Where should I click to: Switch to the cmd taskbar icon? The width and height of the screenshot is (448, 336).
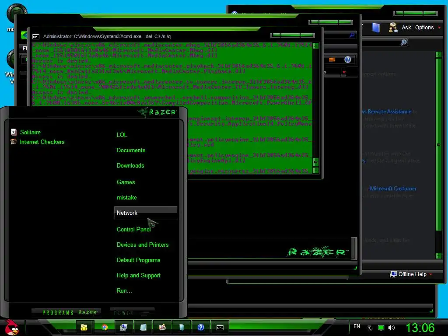pyautogui.click(x=220, y=328)
